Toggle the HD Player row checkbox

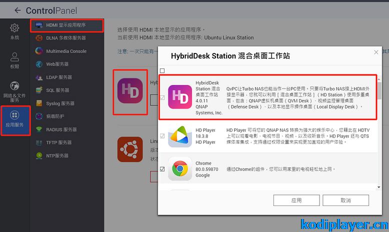tap(162, 136)
